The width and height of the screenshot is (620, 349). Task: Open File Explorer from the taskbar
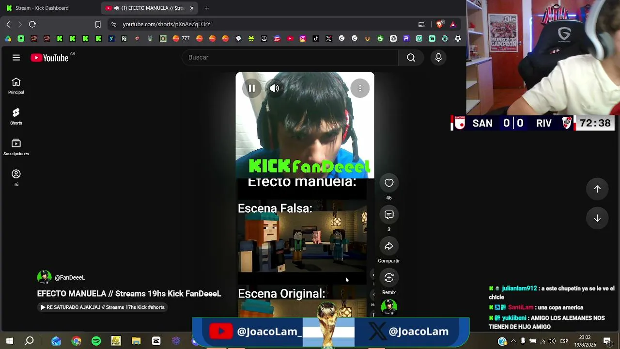(136, 341)
